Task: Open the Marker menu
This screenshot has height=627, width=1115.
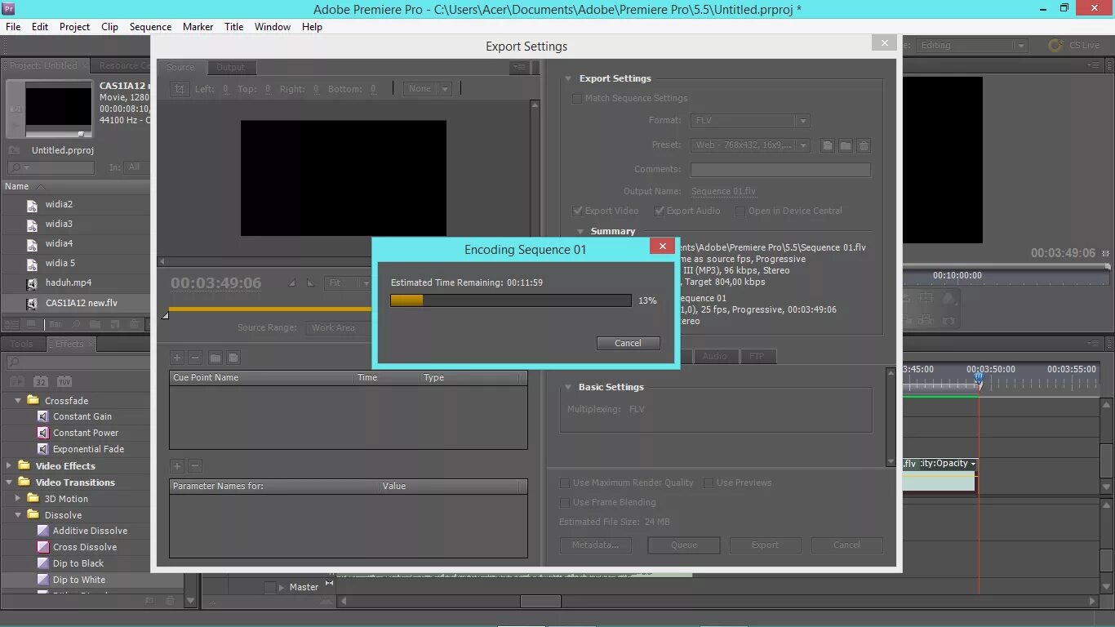Action: 198,27
